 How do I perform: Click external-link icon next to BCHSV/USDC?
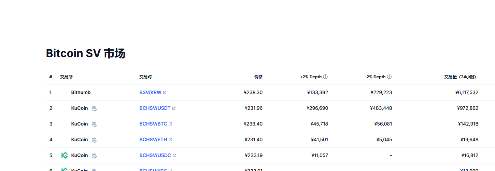[174, 155]
